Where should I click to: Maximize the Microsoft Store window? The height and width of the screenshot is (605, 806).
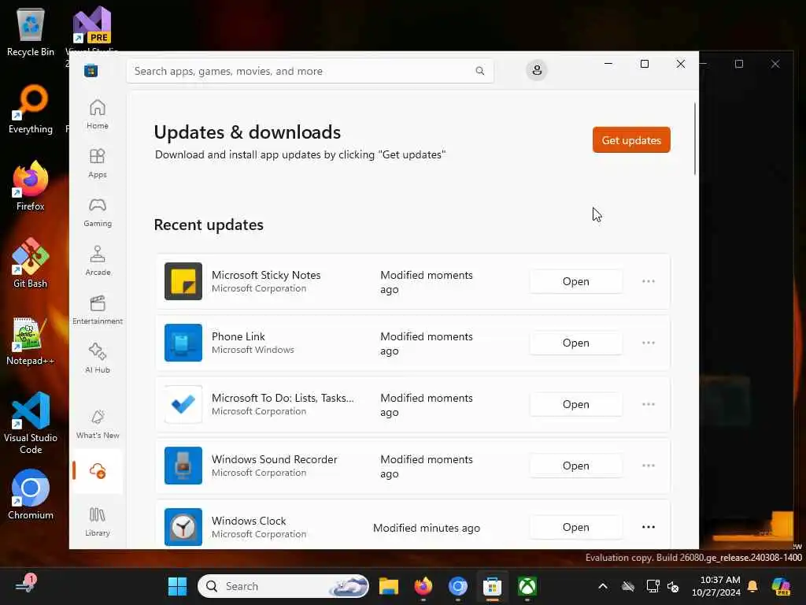click(645, 64)
